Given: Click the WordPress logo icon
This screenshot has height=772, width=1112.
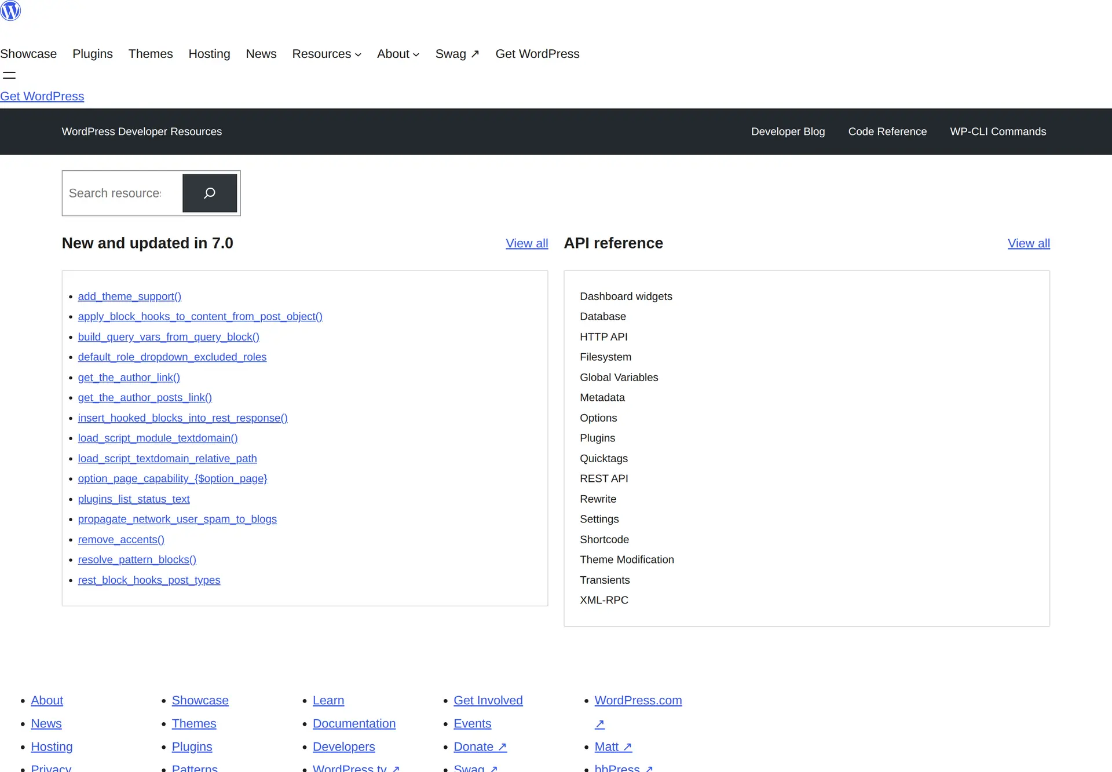Looking at the screenshot, I should (10, 10).
